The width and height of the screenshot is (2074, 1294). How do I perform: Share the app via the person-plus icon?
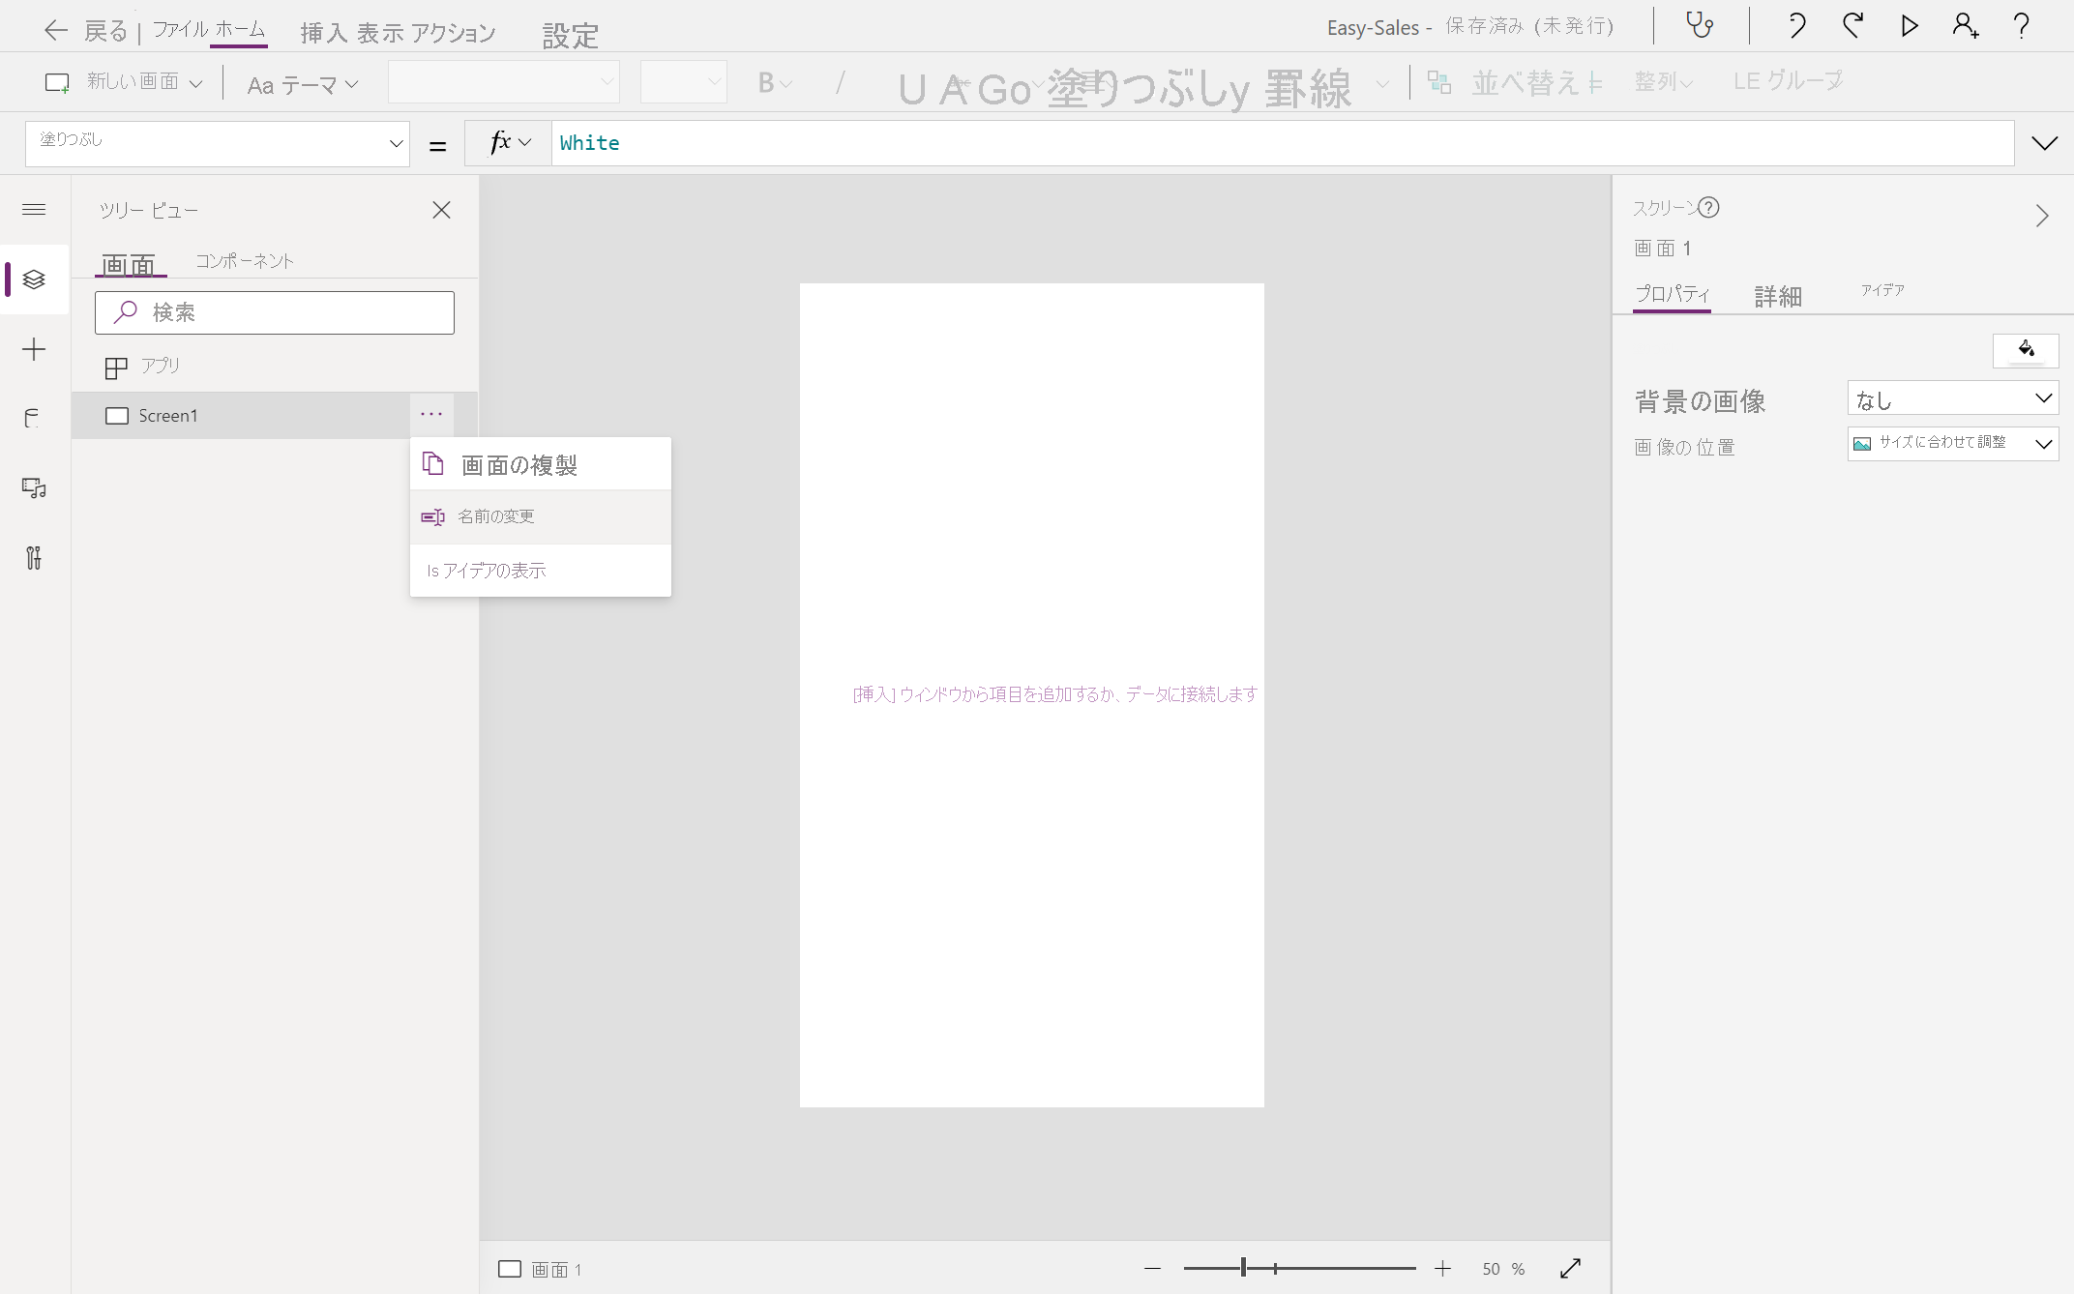coord(1965,26)
